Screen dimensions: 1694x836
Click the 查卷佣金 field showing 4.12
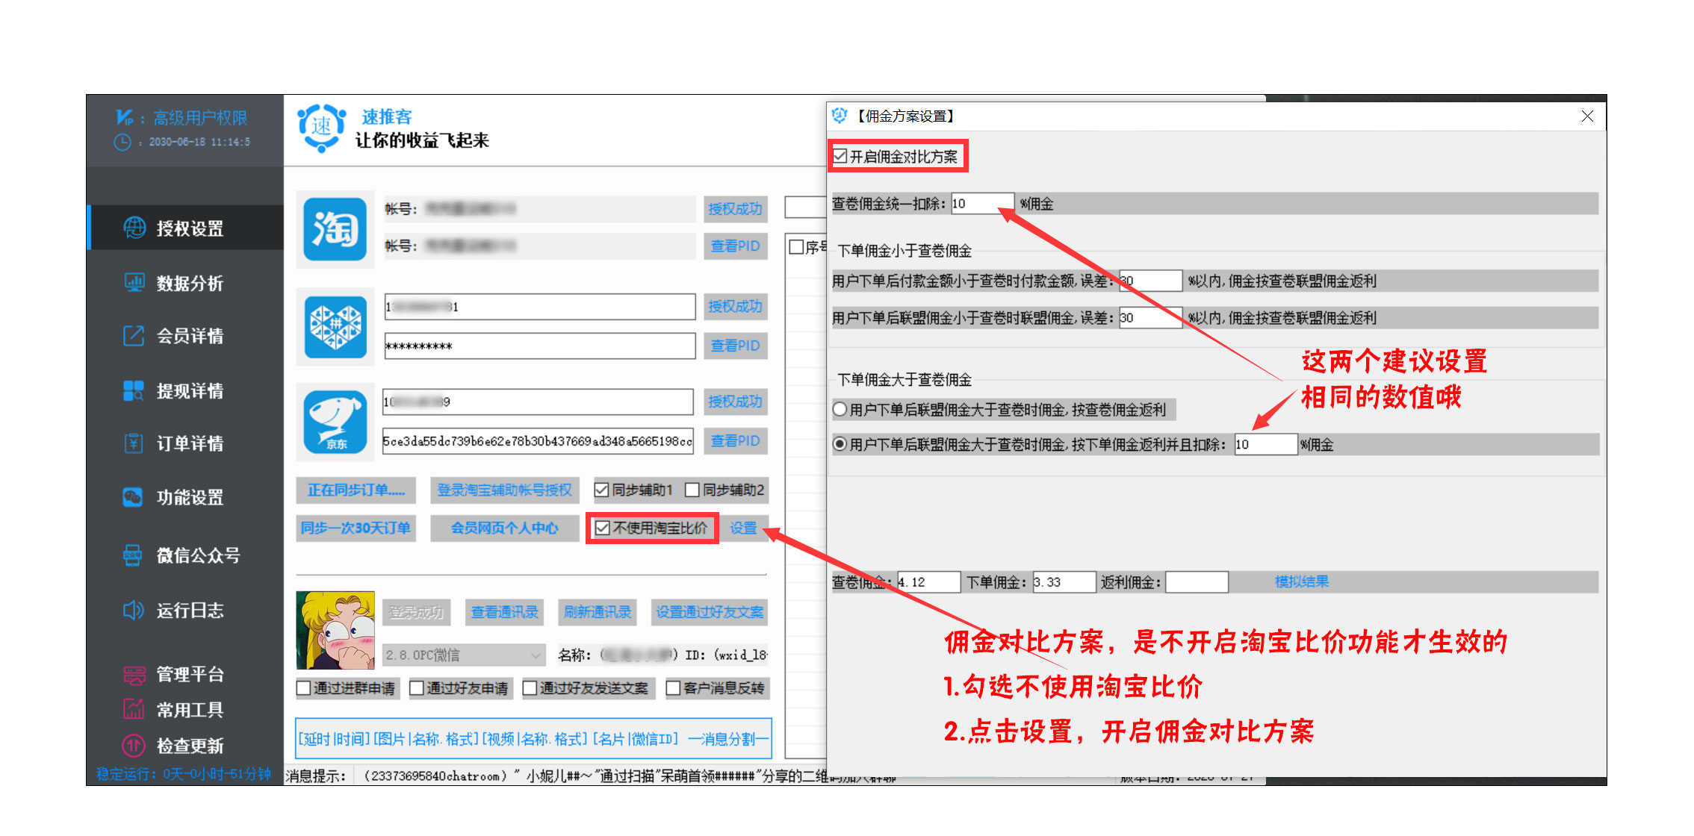(928, 582)
